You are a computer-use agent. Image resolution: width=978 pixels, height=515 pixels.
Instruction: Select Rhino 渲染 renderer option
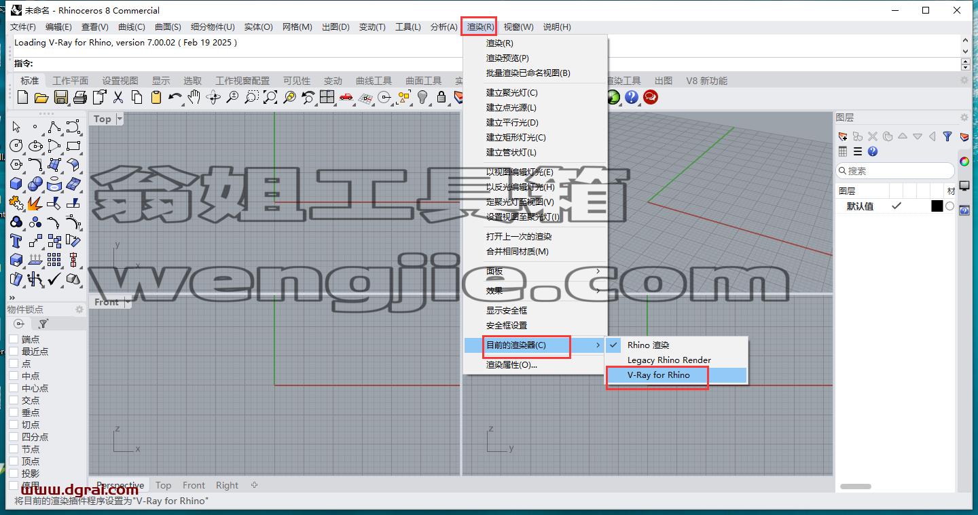click(x=676, y=345)
